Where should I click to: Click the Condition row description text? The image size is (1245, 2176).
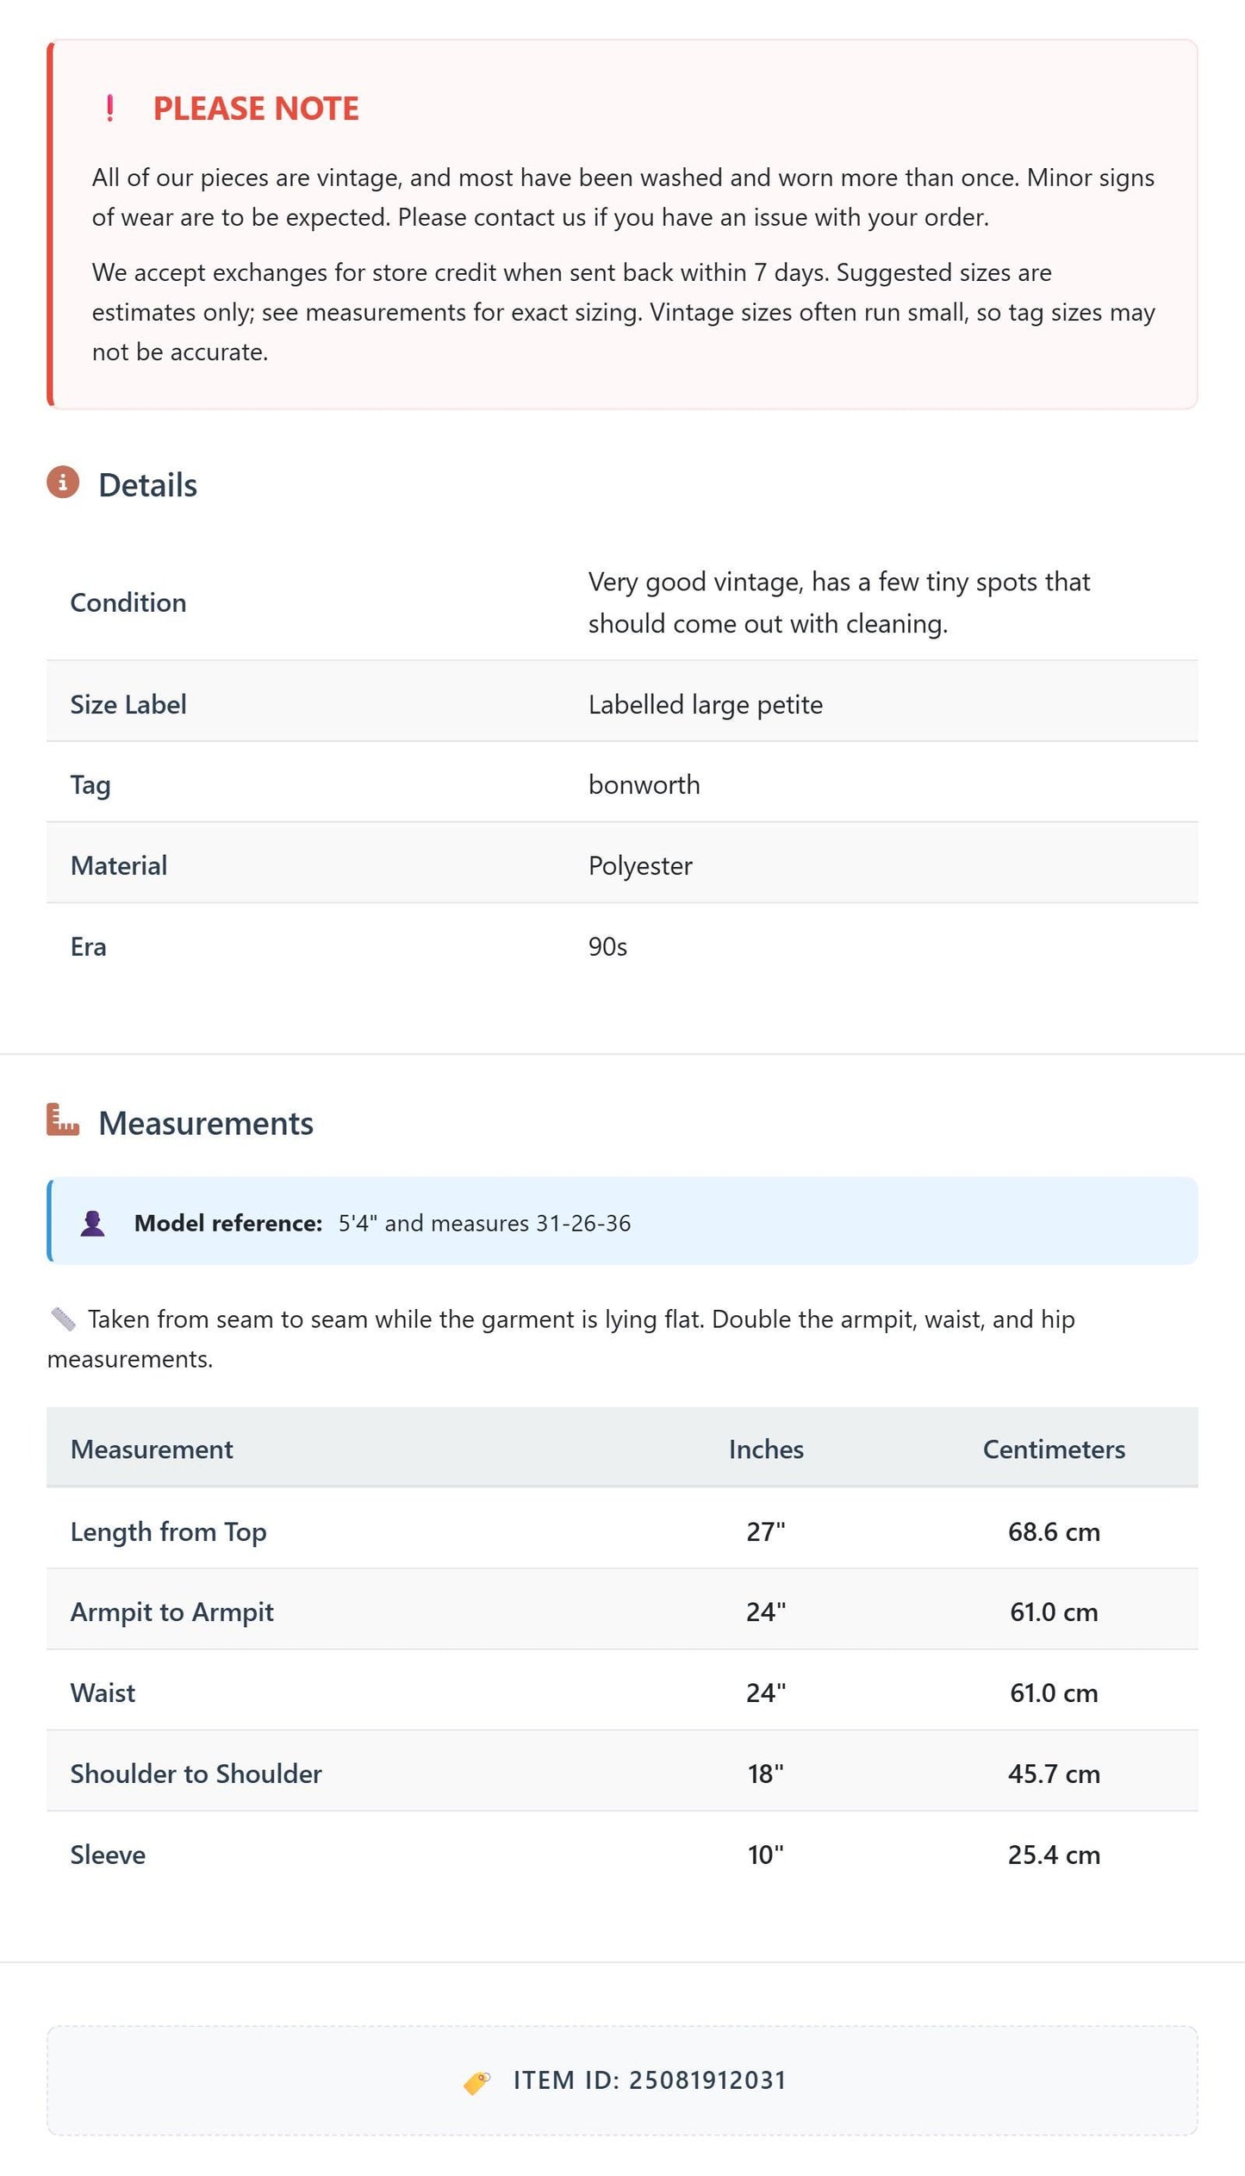[x=839, y=602]
